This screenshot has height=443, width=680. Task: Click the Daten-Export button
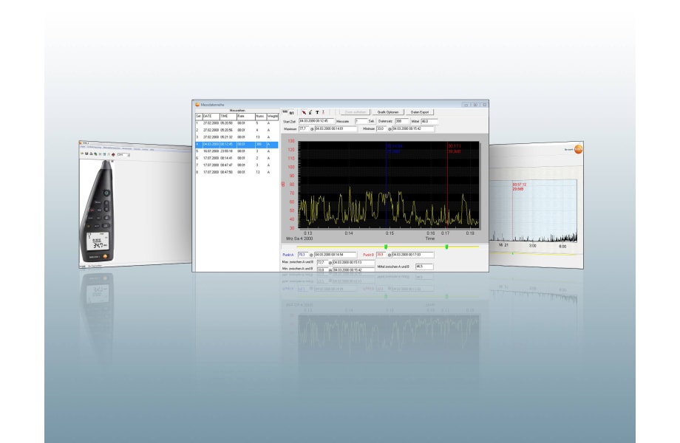(x=419, y=111)
